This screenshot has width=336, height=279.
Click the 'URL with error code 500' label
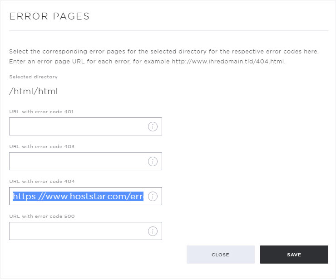click(x=42, y=216)
